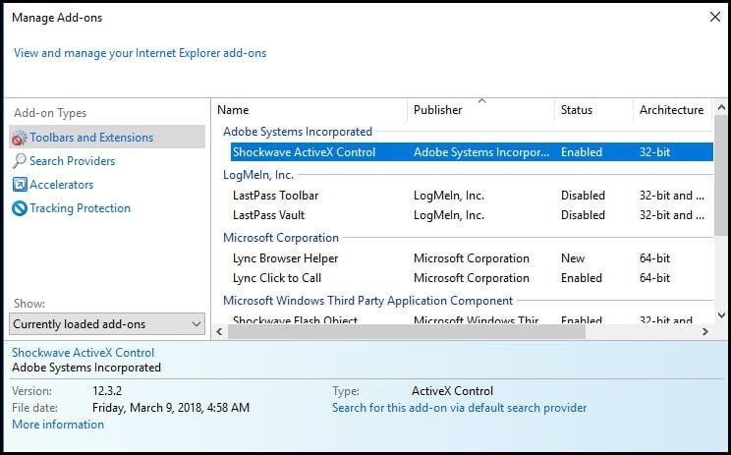Click the Tracking Protection blocked-circle icon
731x455 pixels.
tap(20, 208)
